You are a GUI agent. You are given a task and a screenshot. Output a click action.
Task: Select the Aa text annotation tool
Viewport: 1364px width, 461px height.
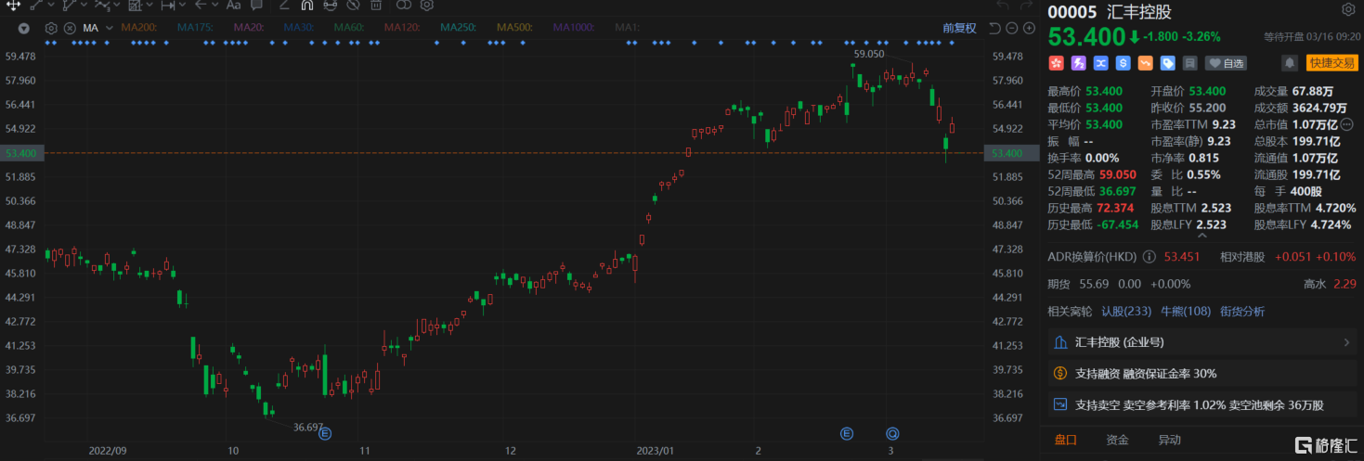pos(233,6)
